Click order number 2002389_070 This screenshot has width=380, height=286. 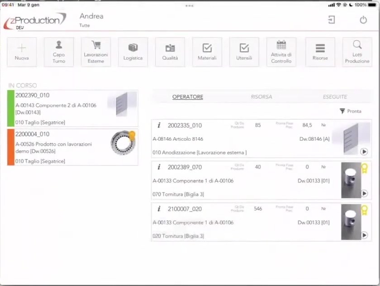pos(185,167)
